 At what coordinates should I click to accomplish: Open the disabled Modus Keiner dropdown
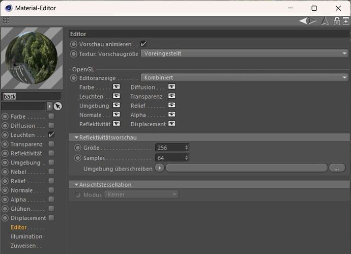[x=141, y=194]
